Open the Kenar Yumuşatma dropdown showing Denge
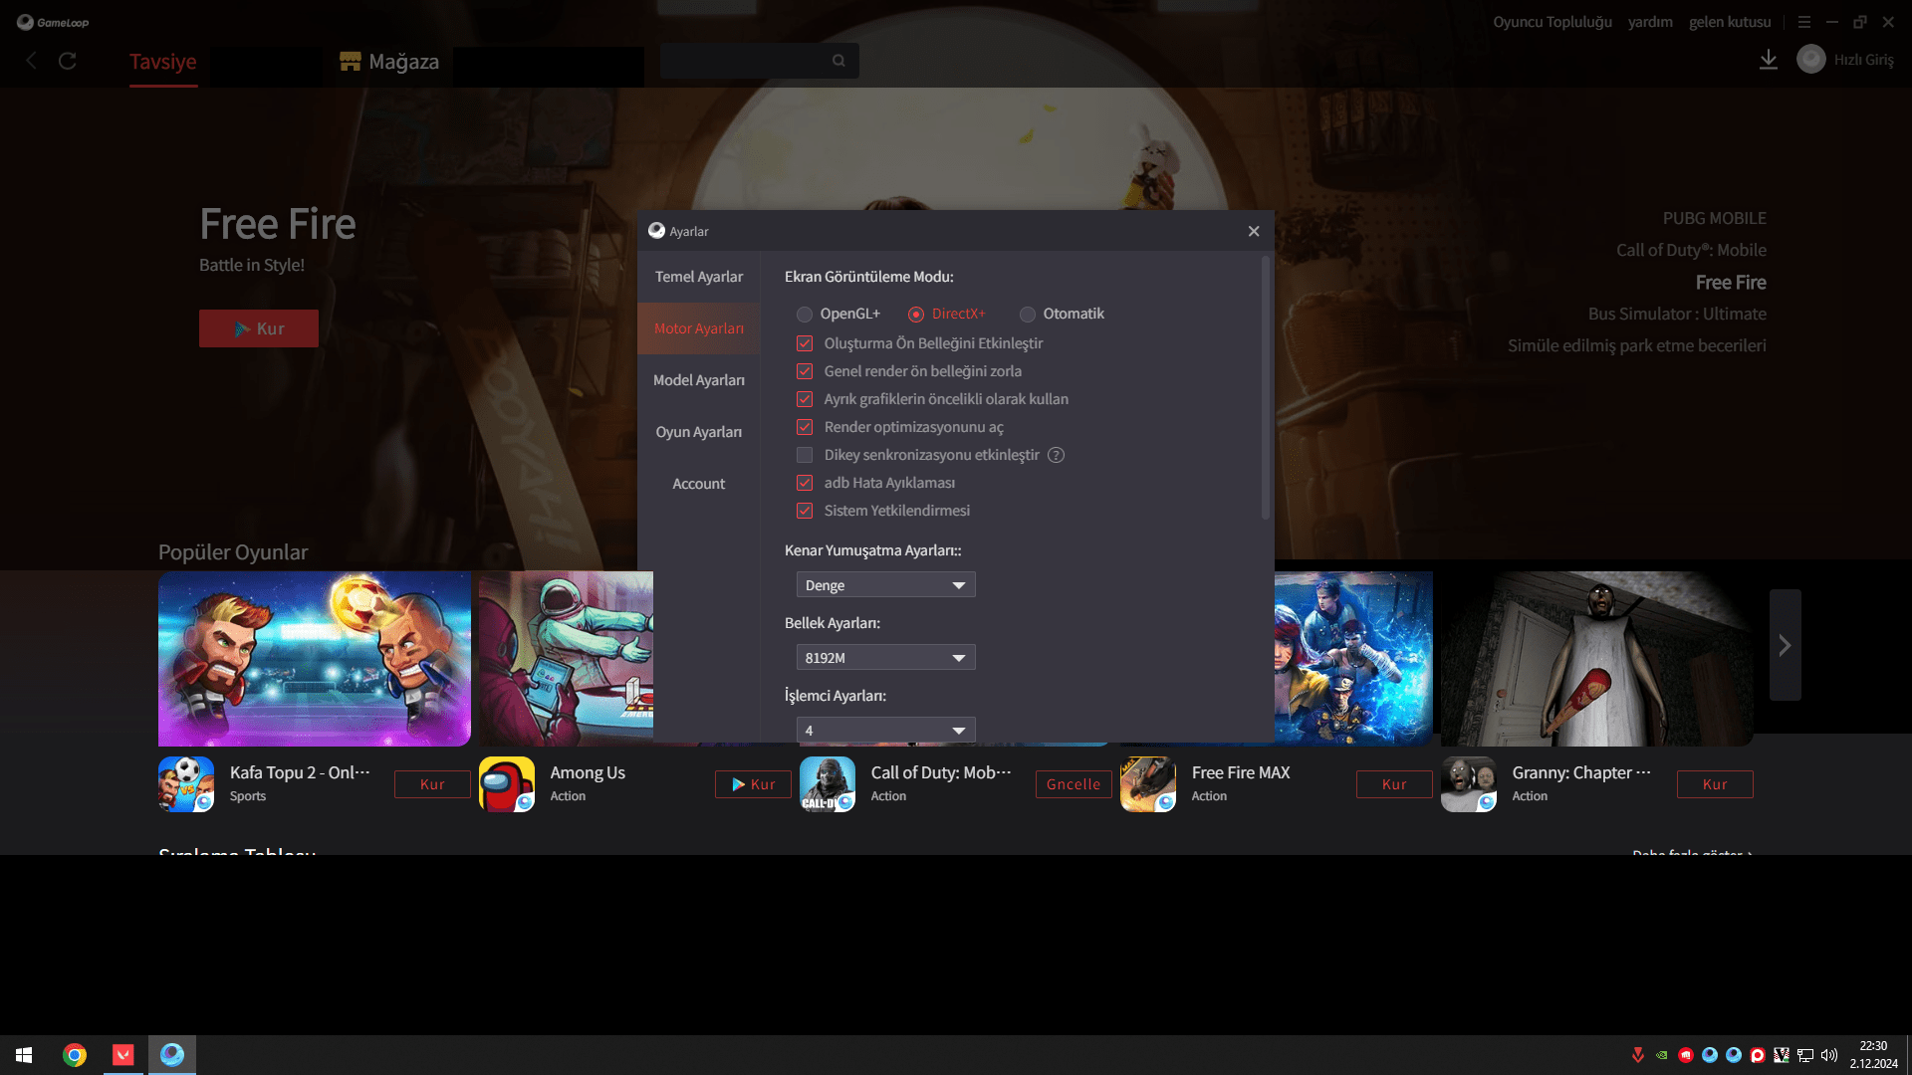This screenshot has width=1912, height=1075. [885, 585]
